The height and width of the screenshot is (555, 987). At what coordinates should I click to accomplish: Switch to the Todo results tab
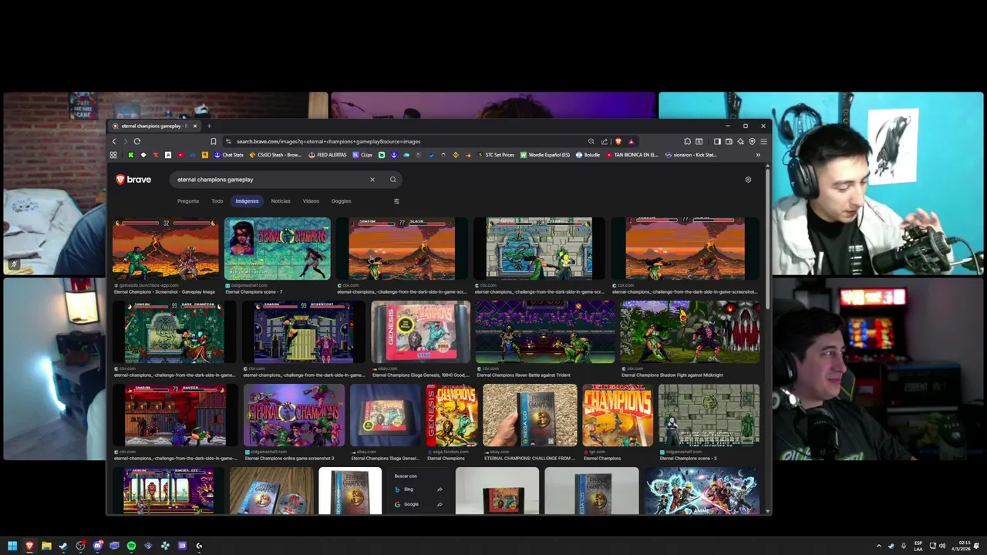(x=217, y=201)
